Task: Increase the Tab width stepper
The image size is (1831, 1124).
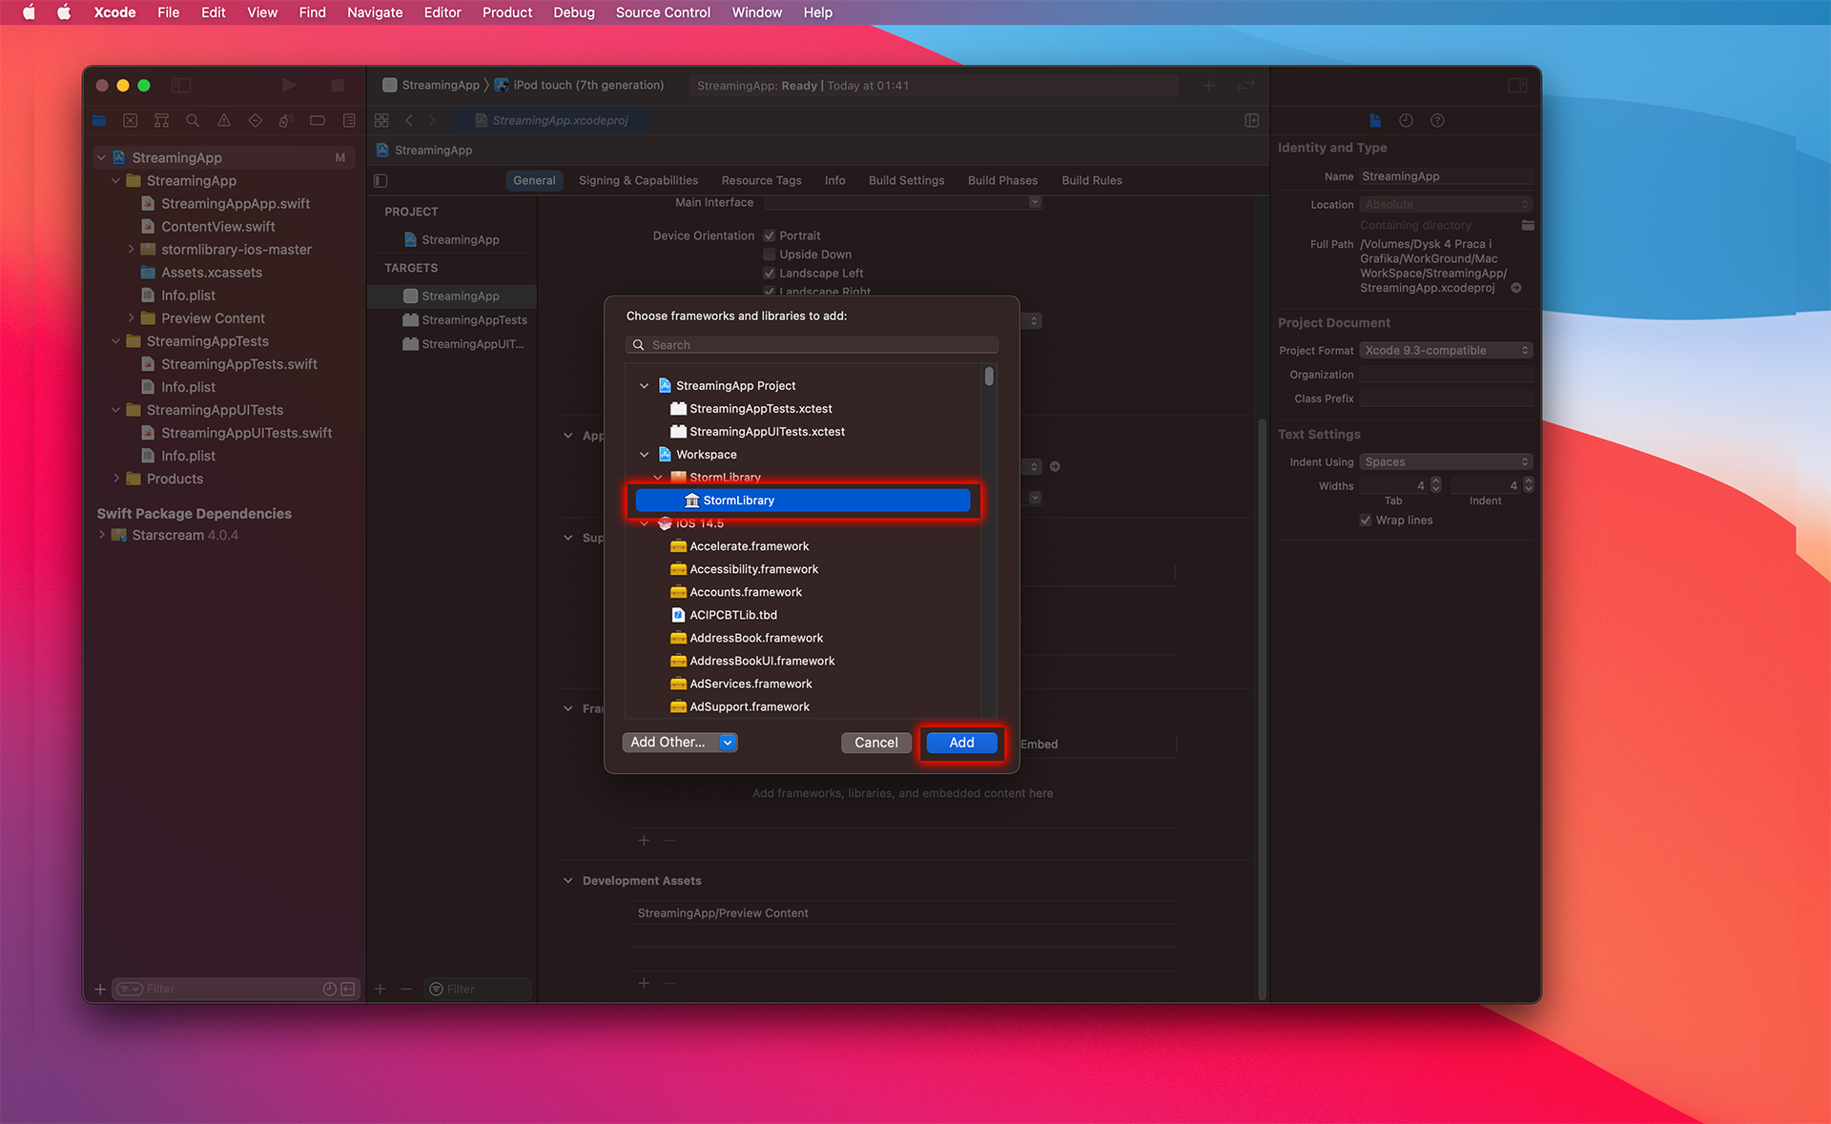Action: pos(1436,482)
